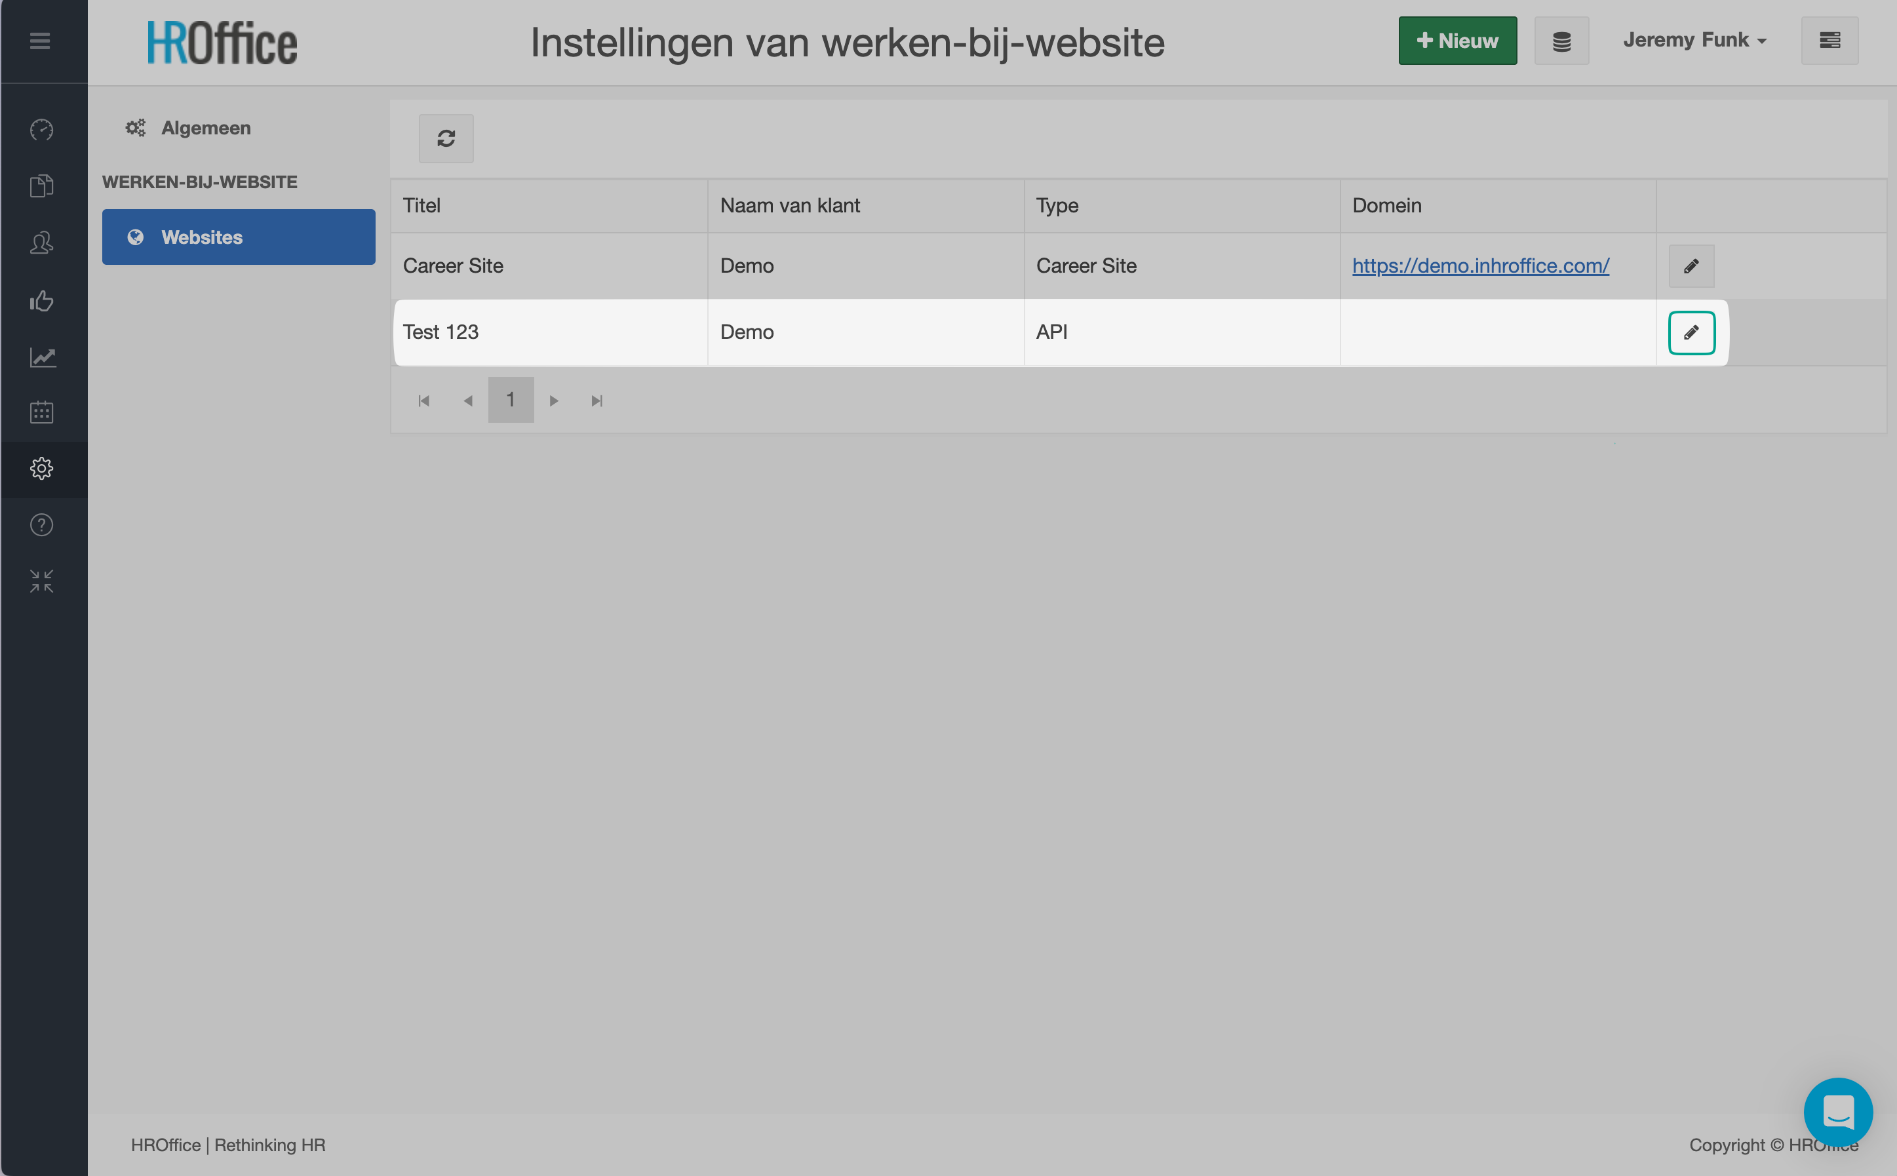Image resolution: width=1897 pixels, height=1176 pixels.
Task: Open the documents sidebar icon
Action: pyautogui.click(x=42, y=186)
